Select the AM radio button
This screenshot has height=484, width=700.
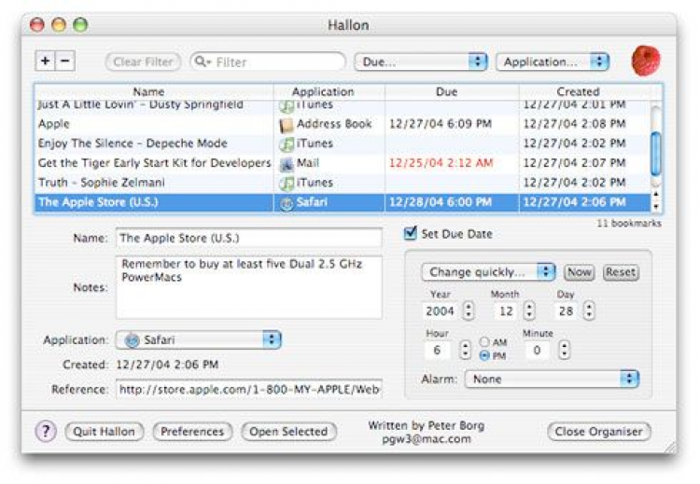tap(484, 341)
